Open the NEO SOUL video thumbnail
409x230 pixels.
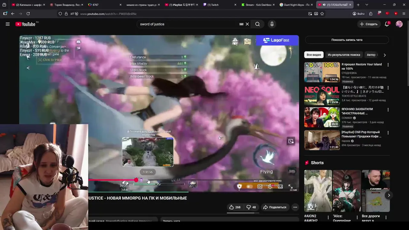tap(322, 95)
